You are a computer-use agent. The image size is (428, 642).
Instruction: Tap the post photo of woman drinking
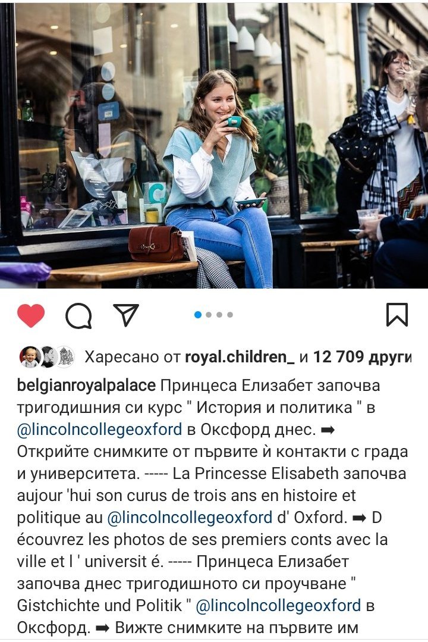coord(214,145)
